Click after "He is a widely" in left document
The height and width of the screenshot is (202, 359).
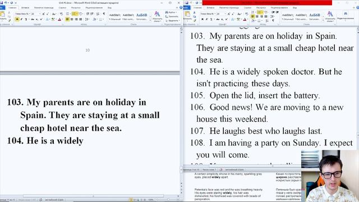[x=84, y=141]
